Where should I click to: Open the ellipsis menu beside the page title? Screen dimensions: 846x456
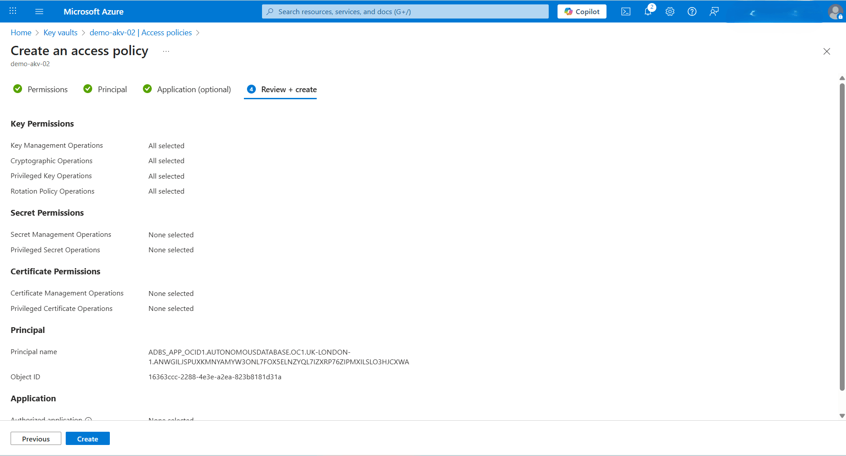[x=166, y=51]
